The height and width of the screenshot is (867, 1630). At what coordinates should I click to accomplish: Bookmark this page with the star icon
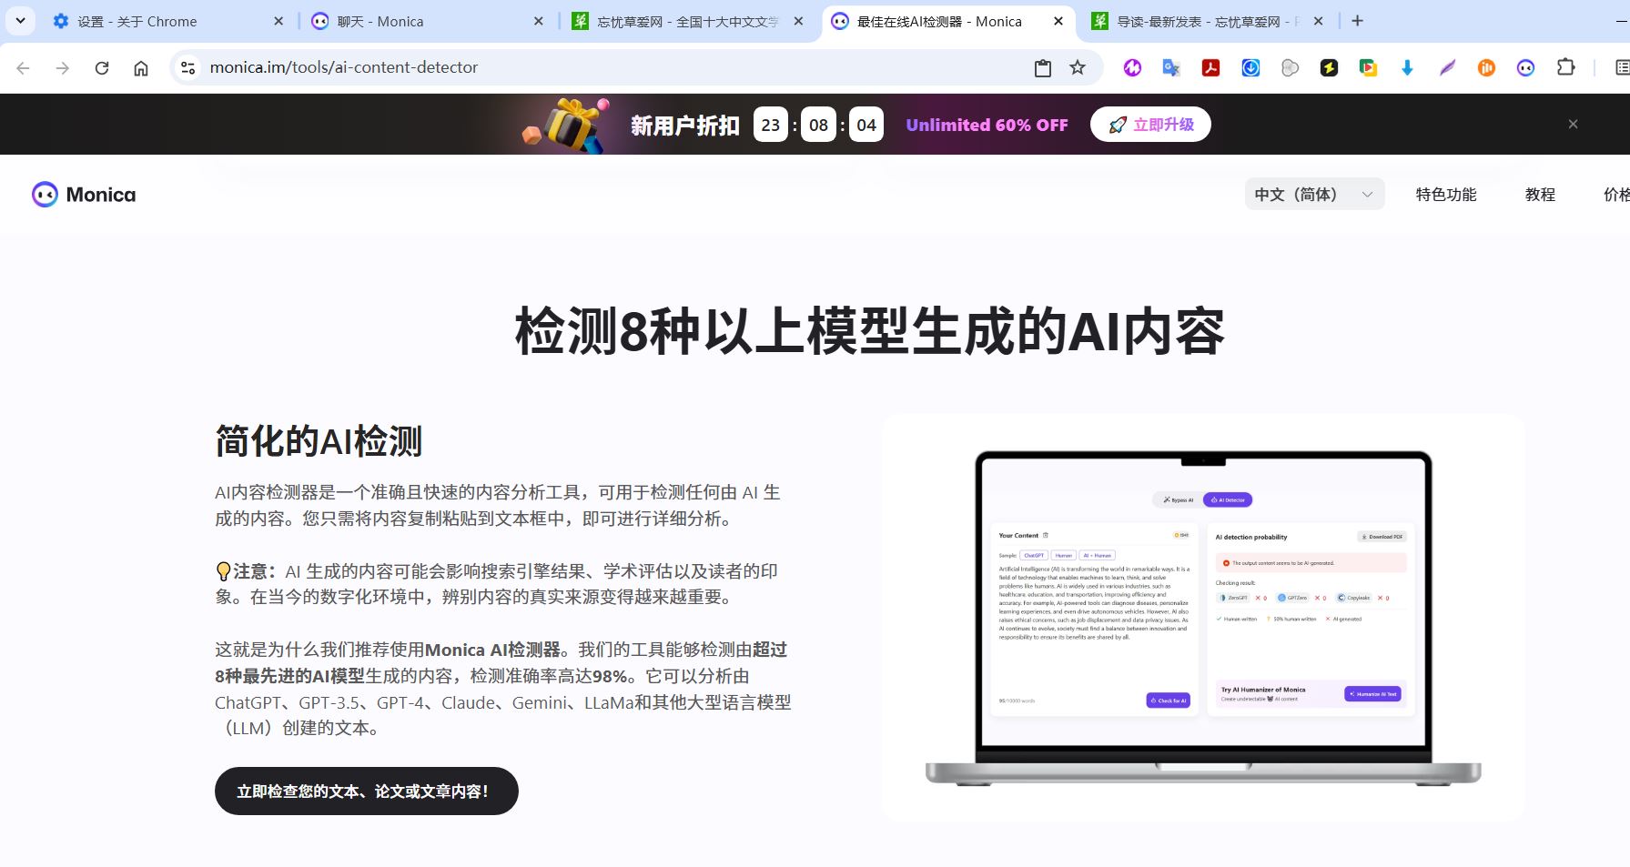[x=1078, y=67]
